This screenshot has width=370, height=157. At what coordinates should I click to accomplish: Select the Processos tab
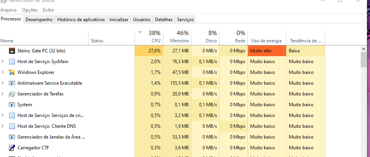(x=11, y=19)
